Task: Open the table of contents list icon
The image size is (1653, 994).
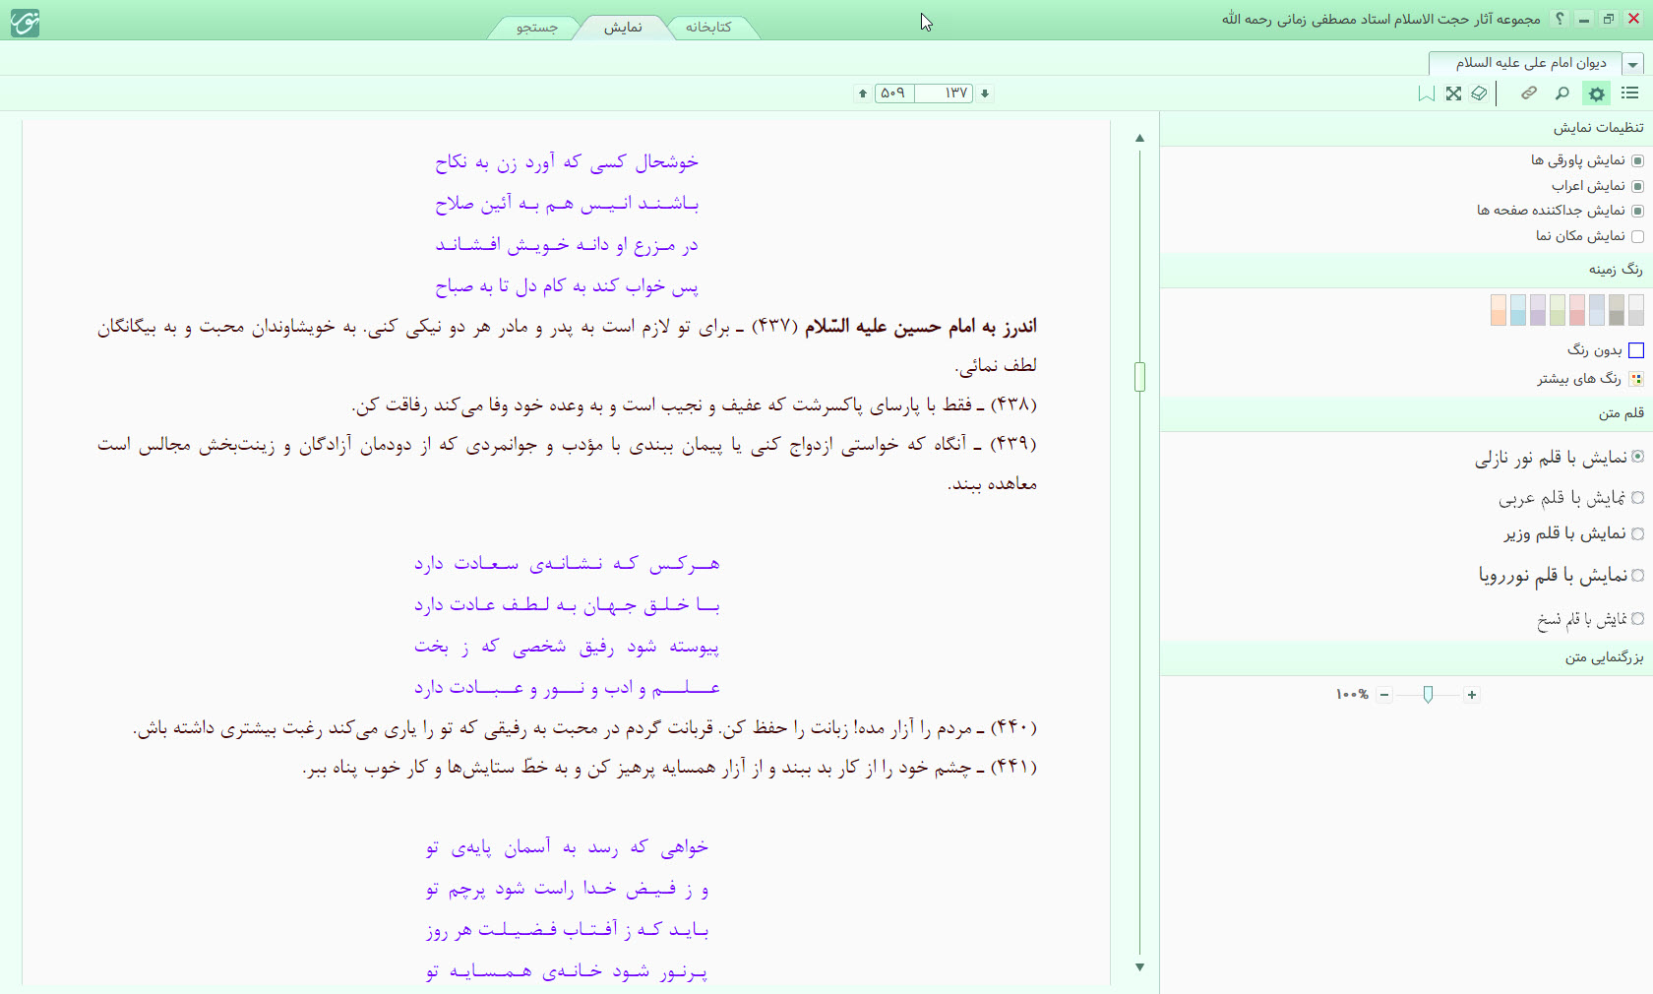Action: point(1630,93)
